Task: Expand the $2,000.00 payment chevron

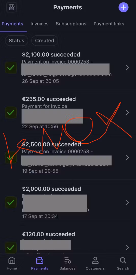Action: pyautogui.click(x=127, y=202)
